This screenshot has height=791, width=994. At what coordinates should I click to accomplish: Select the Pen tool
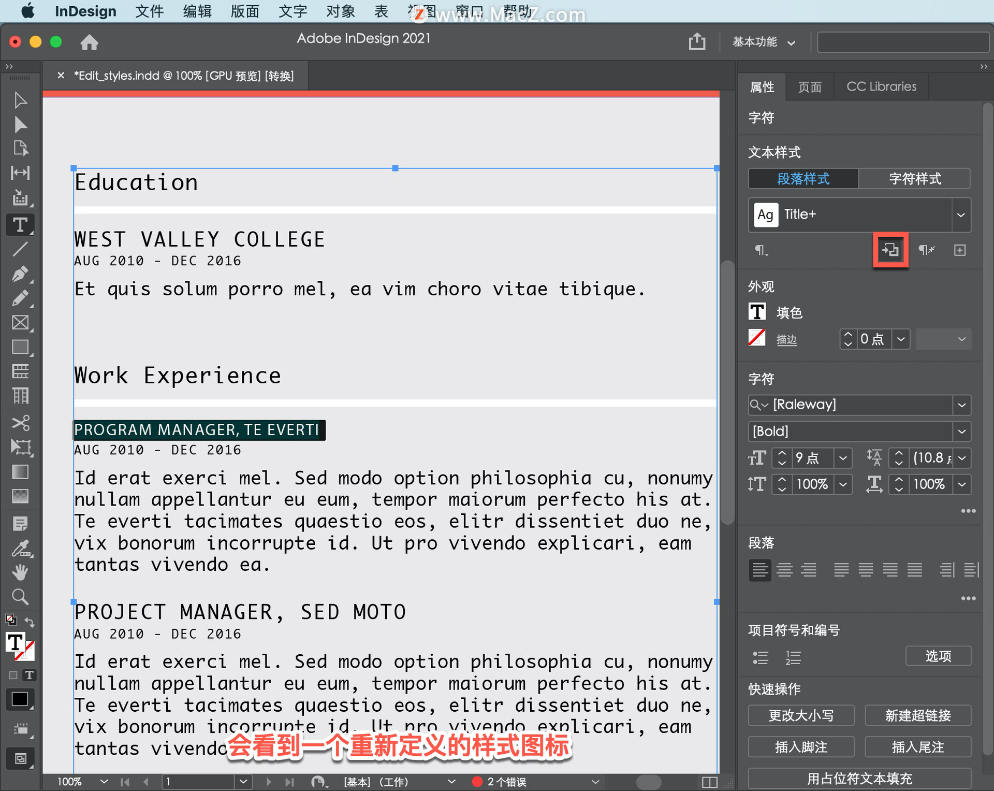pos(20,274)
